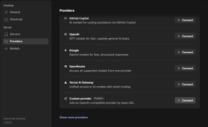208x127 pixels.
Task: Click the General sliders icon
Action: click(x=6, y=12)
